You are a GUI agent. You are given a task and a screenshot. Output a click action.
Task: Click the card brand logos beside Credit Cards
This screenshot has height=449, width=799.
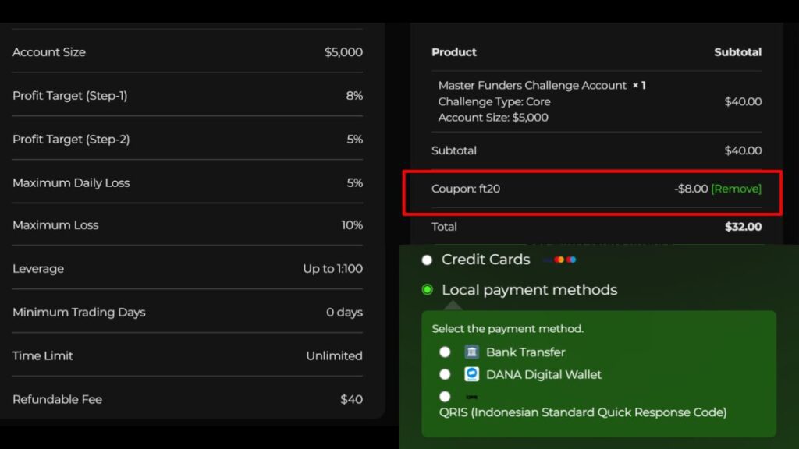pos(559,260)
